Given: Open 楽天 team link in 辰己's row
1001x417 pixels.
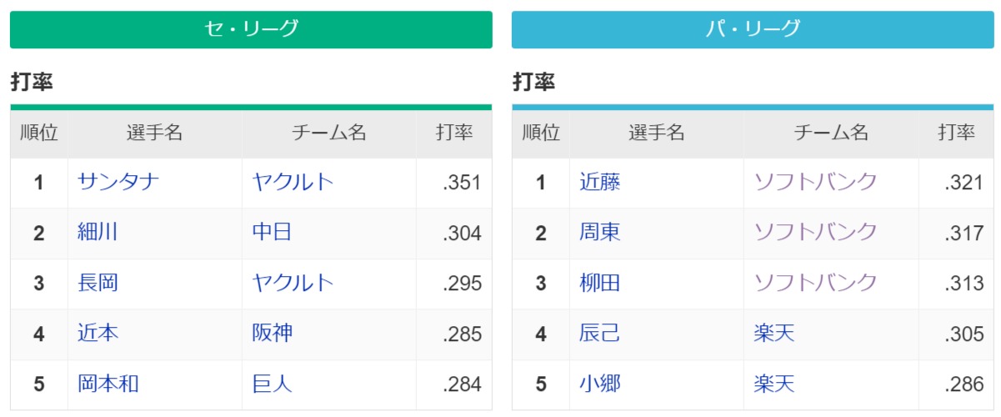Looking at the screenshot, I should click(774, 334).
